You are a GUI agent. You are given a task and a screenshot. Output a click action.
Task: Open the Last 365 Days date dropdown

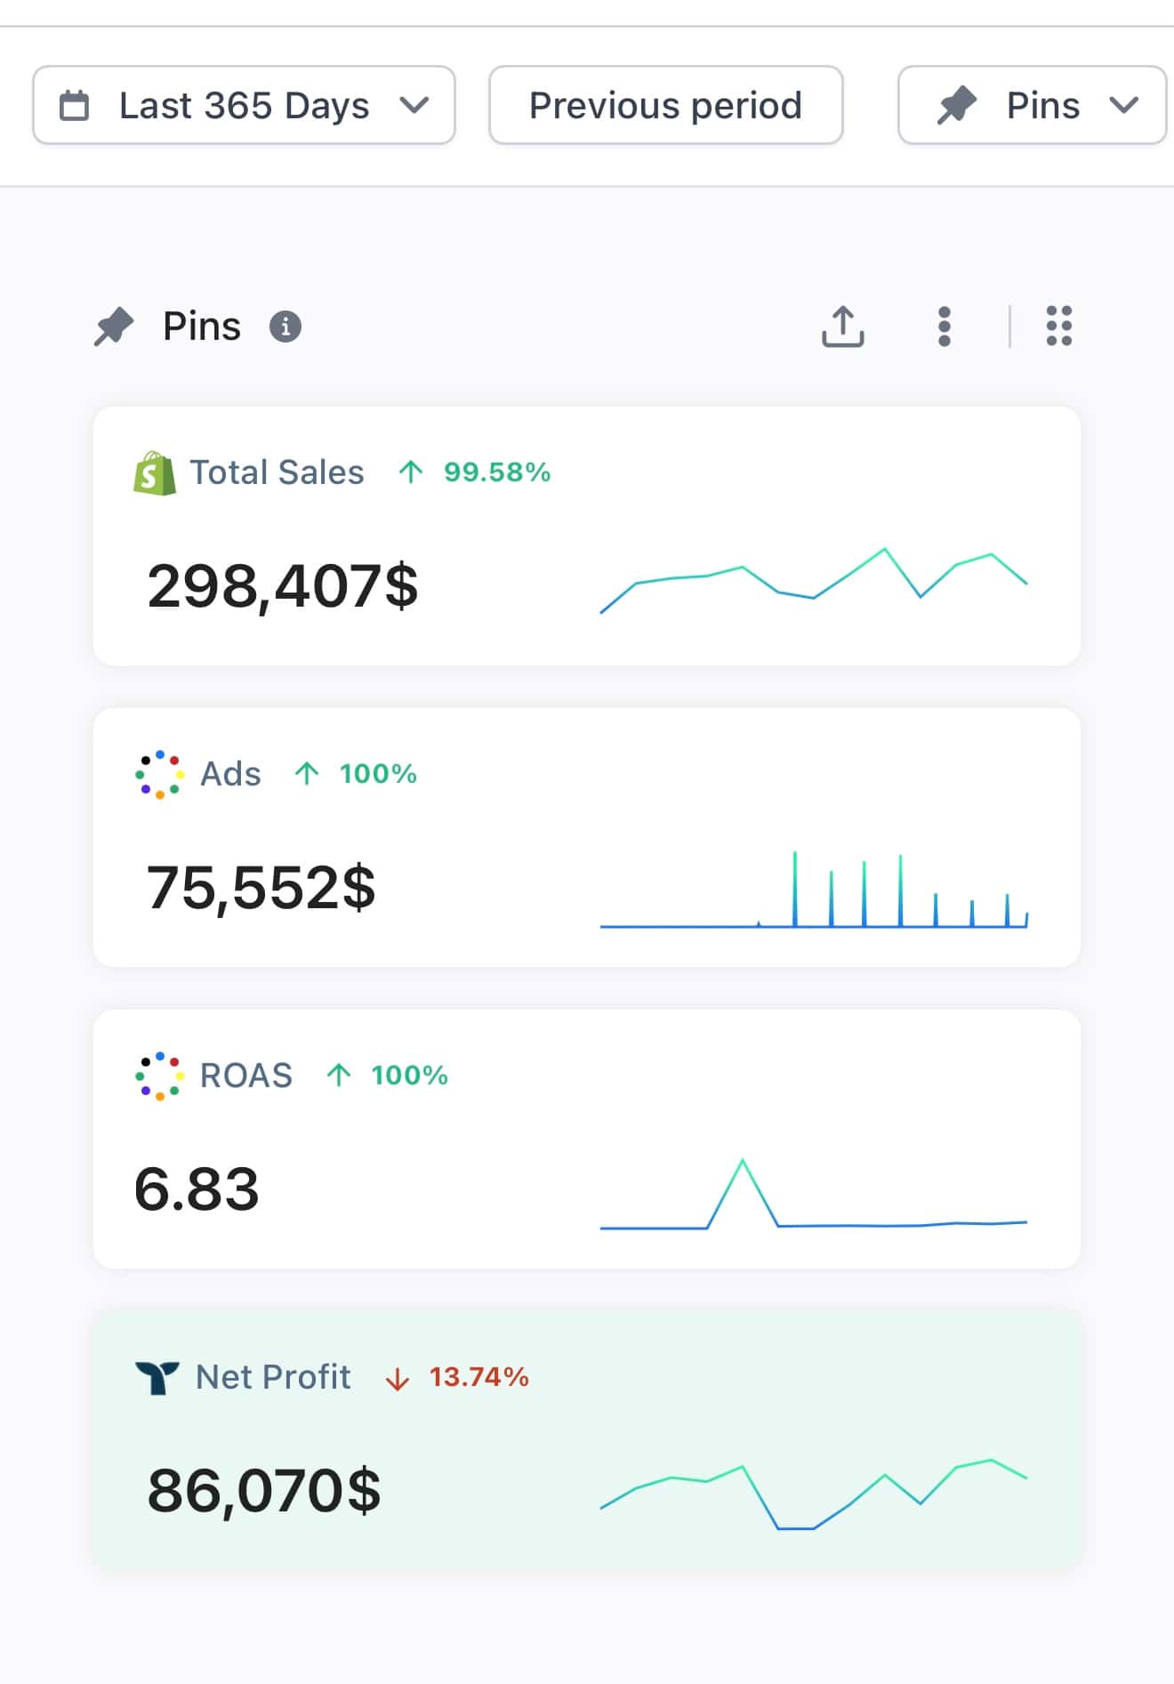click(x=244, y=105)
